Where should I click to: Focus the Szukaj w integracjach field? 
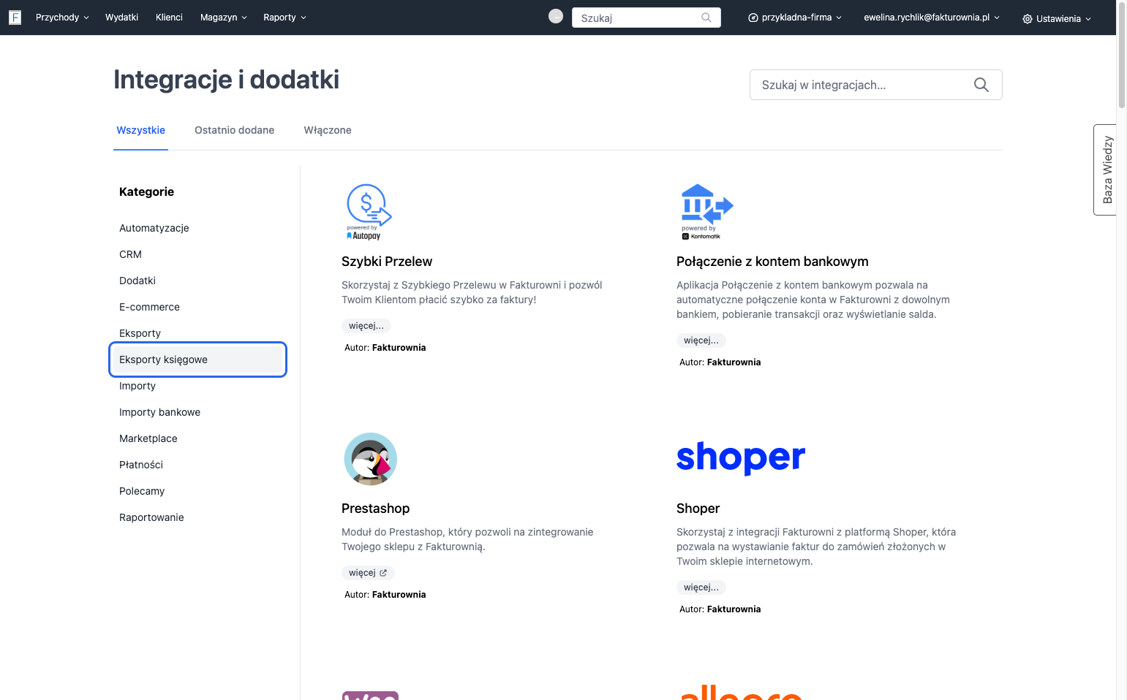tap(875, 85)
